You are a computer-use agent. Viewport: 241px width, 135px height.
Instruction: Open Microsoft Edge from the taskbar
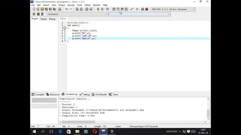coord(60,132)
